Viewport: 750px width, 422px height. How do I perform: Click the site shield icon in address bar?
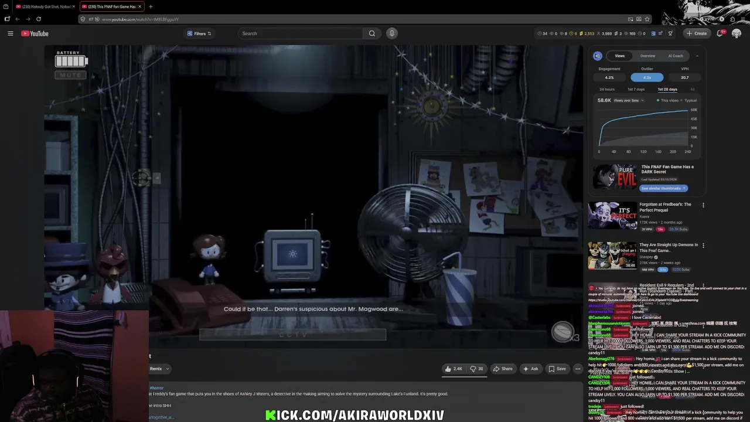coord(83,19)
